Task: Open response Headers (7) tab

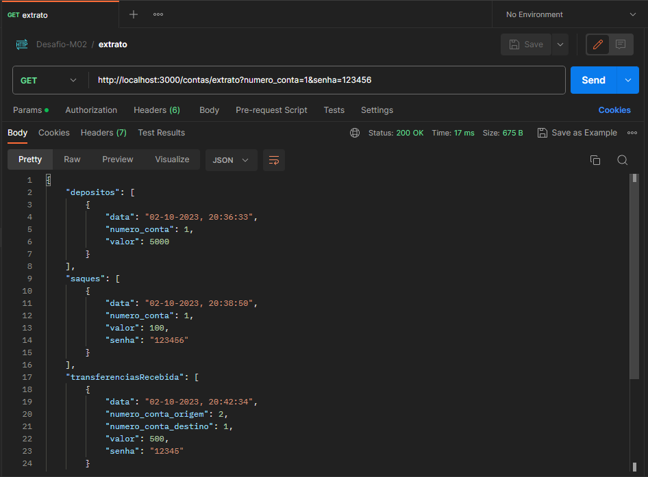Action: pyautogui.click(x=103, y=133)
